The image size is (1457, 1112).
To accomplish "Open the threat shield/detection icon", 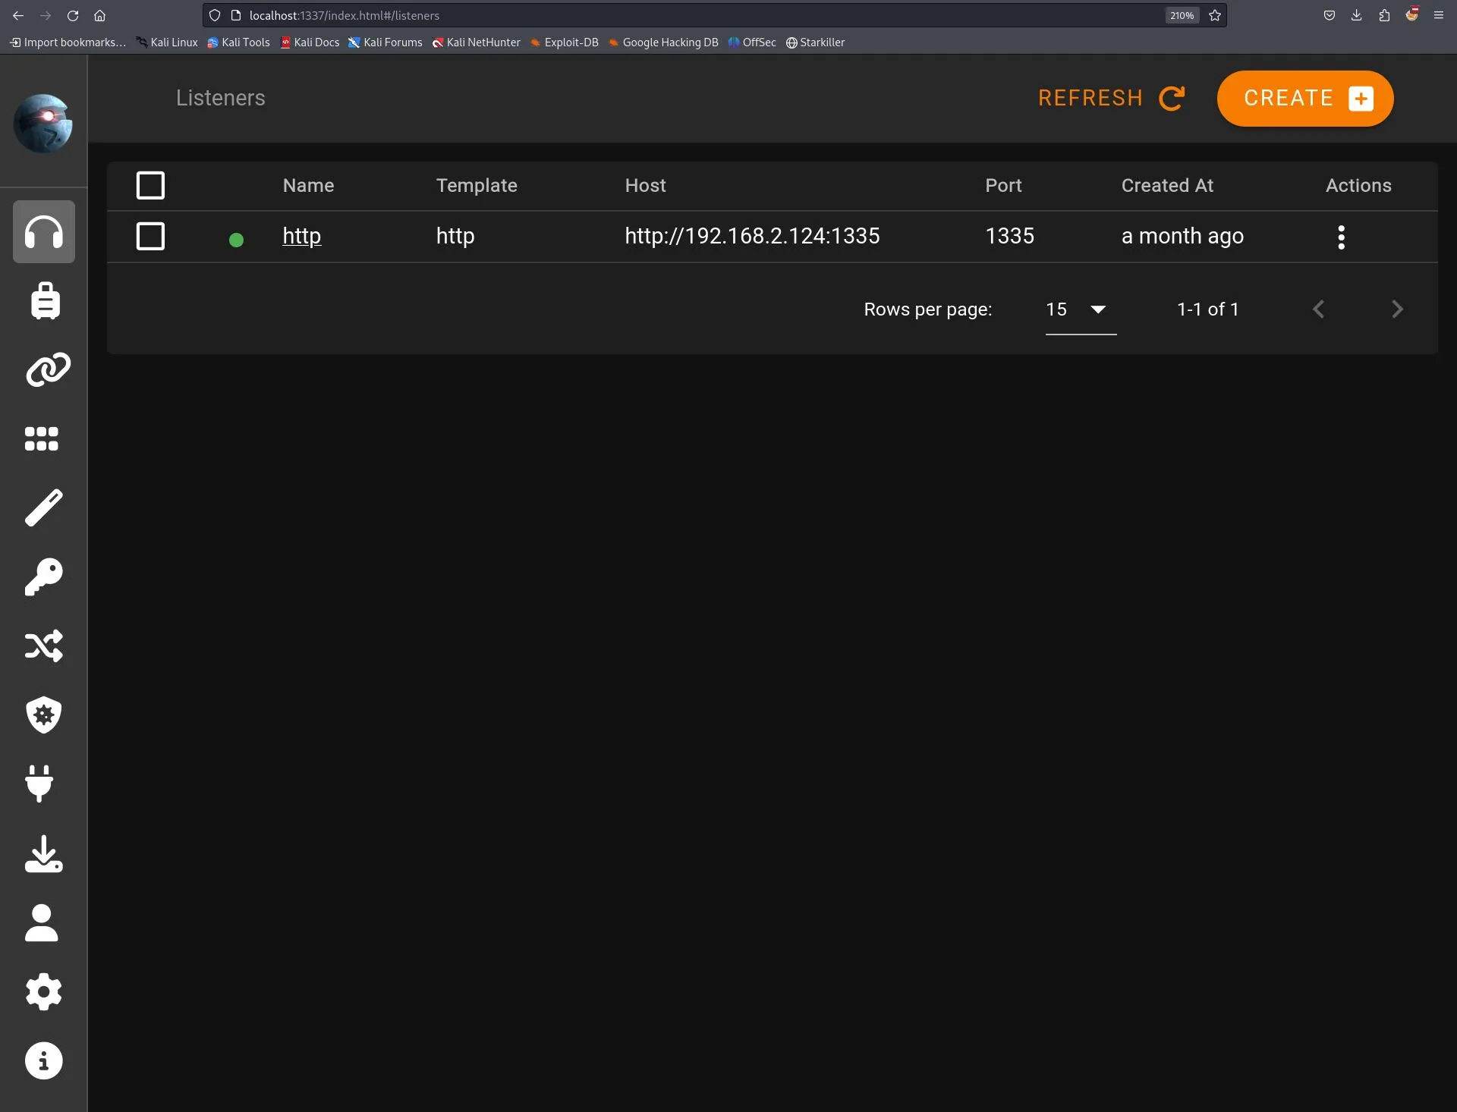I will 43,715.
